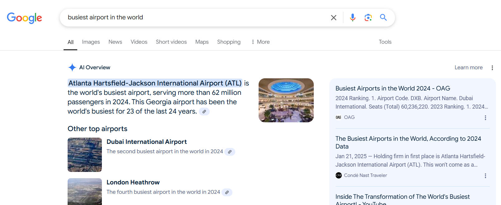Open the London Heathrow aerial thumbnail
501x205 pixels.
[x=85, y=192]
